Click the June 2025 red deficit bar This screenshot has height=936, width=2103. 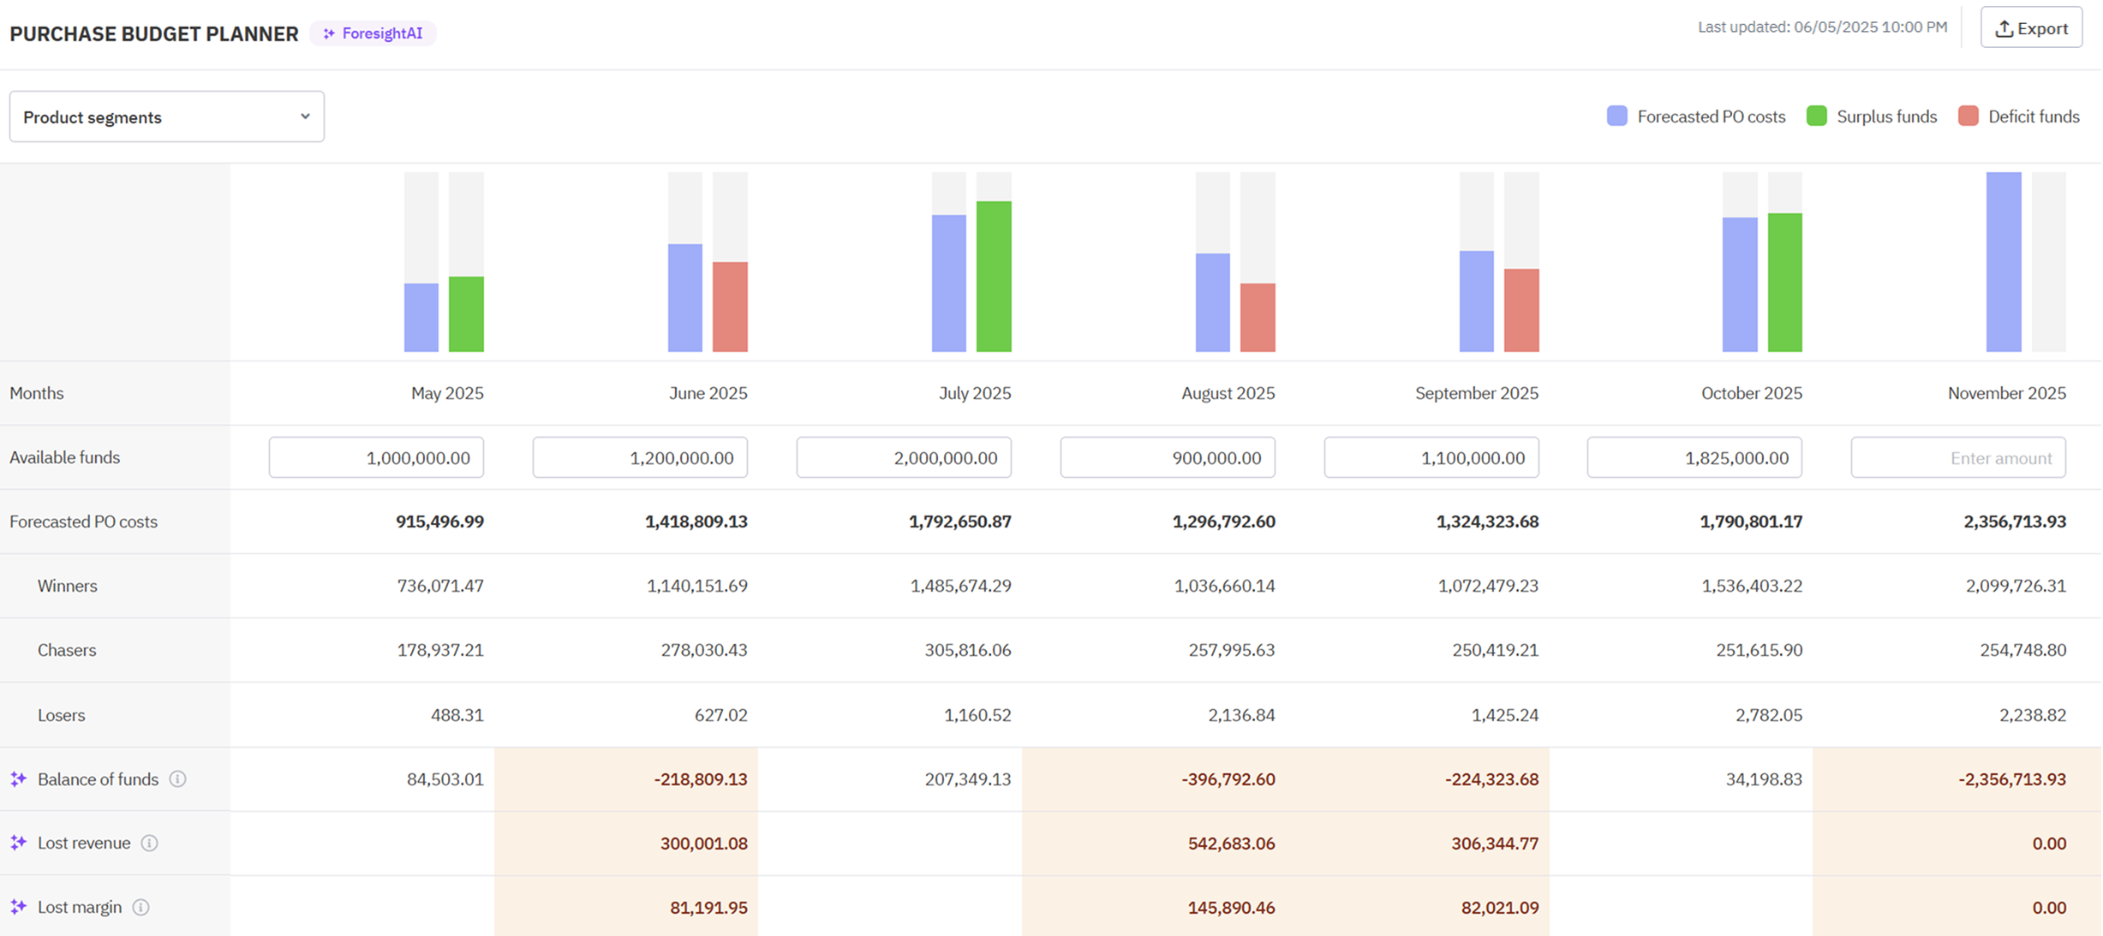(x=730, y=307)
